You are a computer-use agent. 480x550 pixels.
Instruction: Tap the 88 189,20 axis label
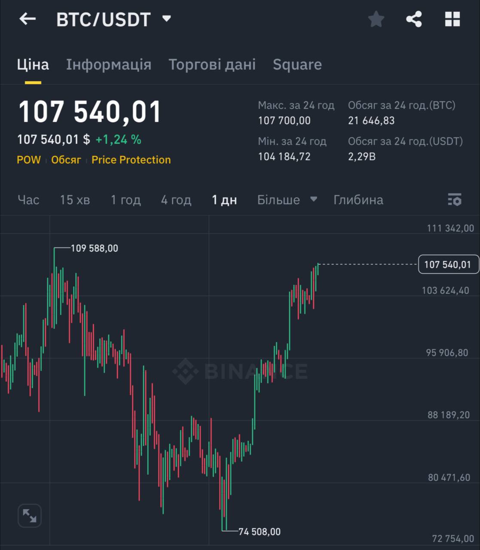449,415
